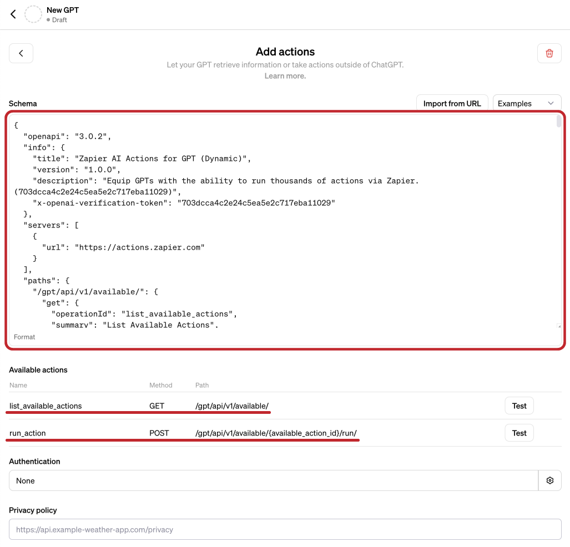This screenshot has height=547, width=570.
Task: Click the Draft status label
Action: [59, 20]
